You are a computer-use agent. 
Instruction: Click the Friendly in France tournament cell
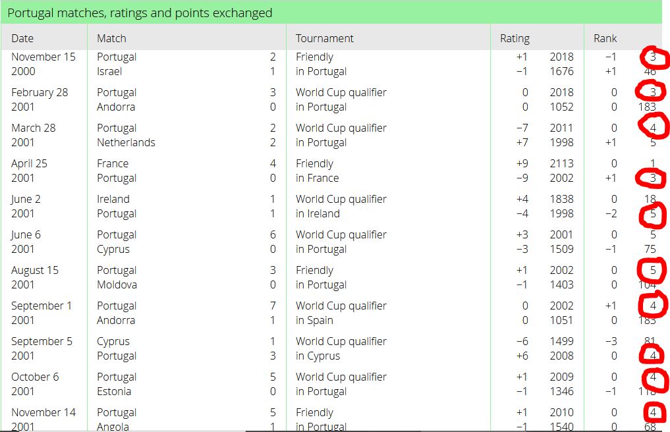pyautogui.click(x=318, y=171)
